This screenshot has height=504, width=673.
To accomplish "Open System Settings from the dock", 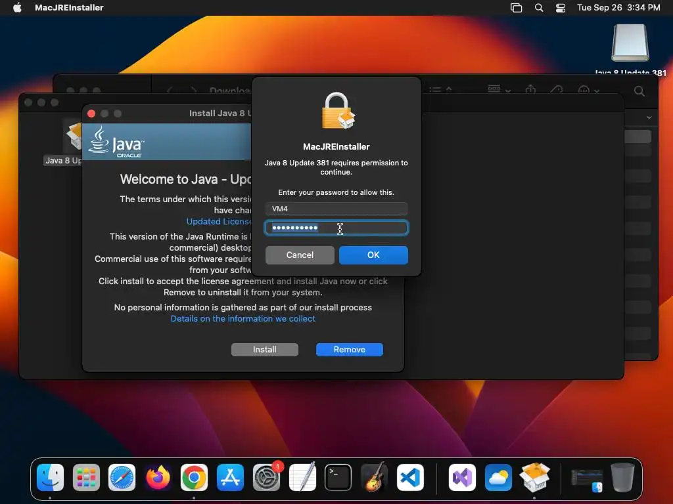I will (266, 478).
